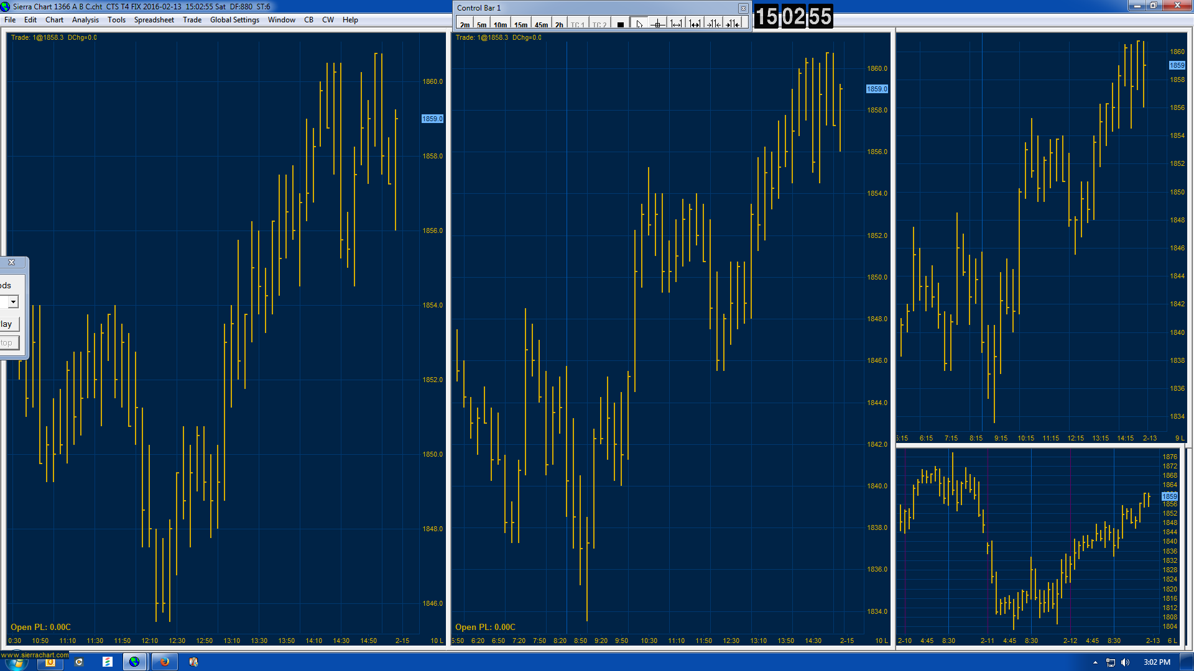Image resolution: width=1194 pixels, height=671 pixels.
Task: Click the volume speaker tray icon
Action: click(x=1125, y=662)
